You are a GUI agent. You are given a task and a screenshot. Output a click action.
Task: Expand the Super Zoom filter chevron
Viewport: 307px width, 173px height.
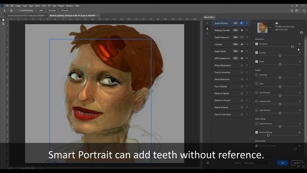247,51
